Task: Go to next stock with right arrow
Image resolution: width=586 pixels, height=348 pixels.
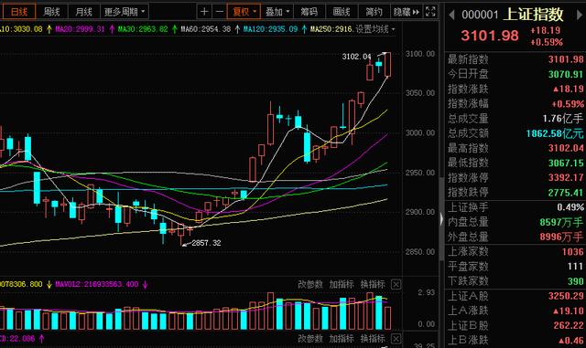Action: [581, 15]
